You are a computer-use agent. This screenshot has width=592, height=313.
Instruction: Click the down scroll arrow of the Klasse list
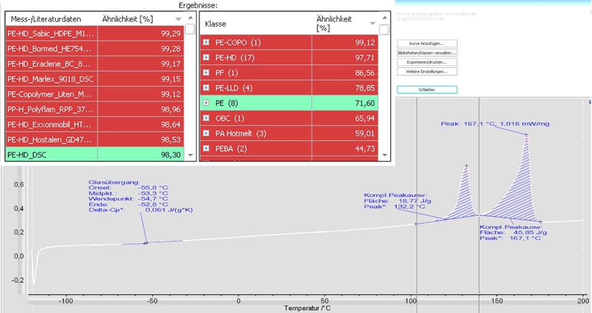pyautogui.click(x=384, y=154)
